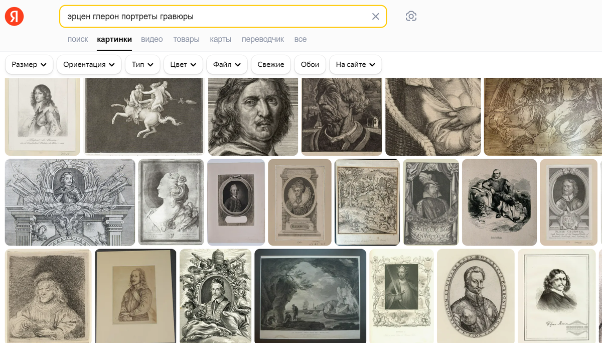Open the «карты» tab
Viewport: 602px width, 343px height.
click(220, 39)
